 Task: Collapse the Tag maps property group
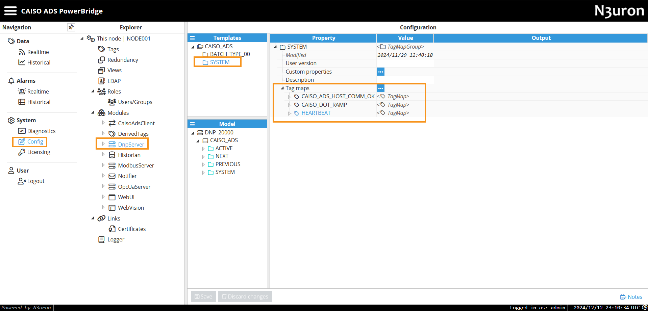[x=282, y=88]
